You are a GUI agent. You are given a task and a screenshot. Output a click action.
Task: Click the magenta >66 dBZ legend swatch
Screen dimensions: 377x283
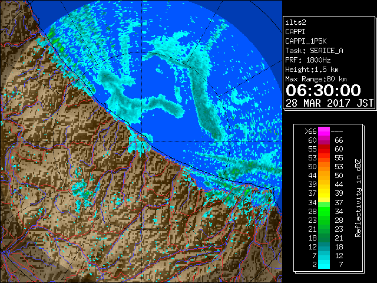click(324, 131)
